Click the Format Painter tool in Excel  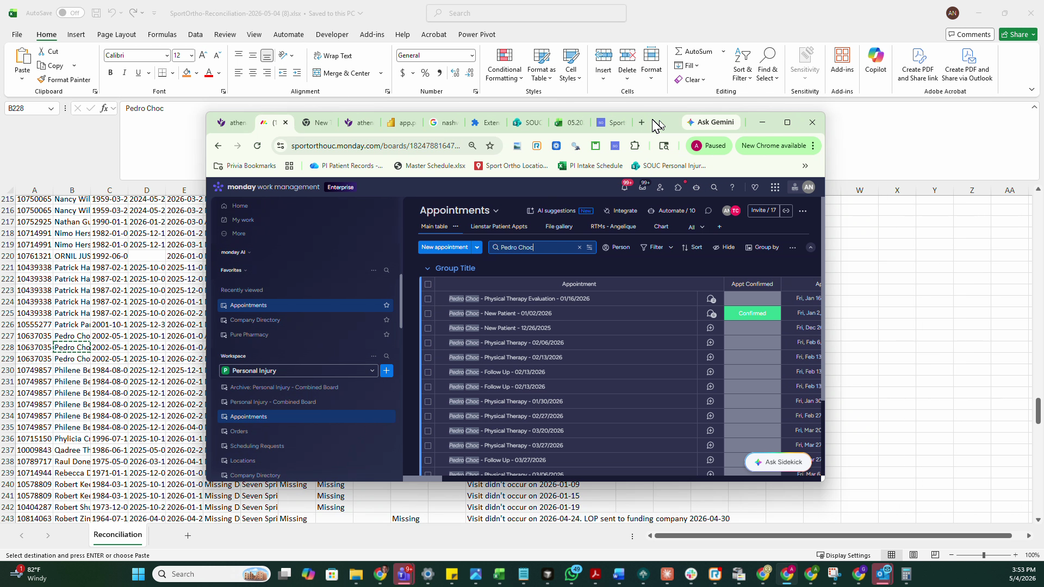pyautogui.click(x=64, y=79)
